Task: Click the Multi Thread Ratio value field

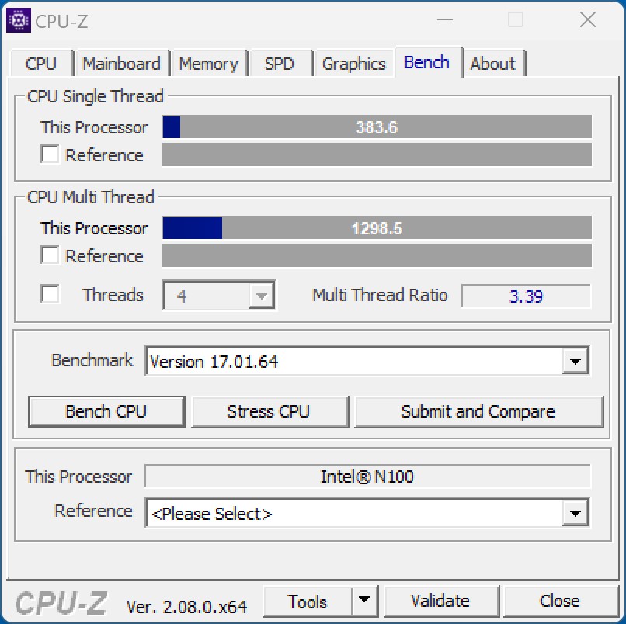Action: coord(526,296)
